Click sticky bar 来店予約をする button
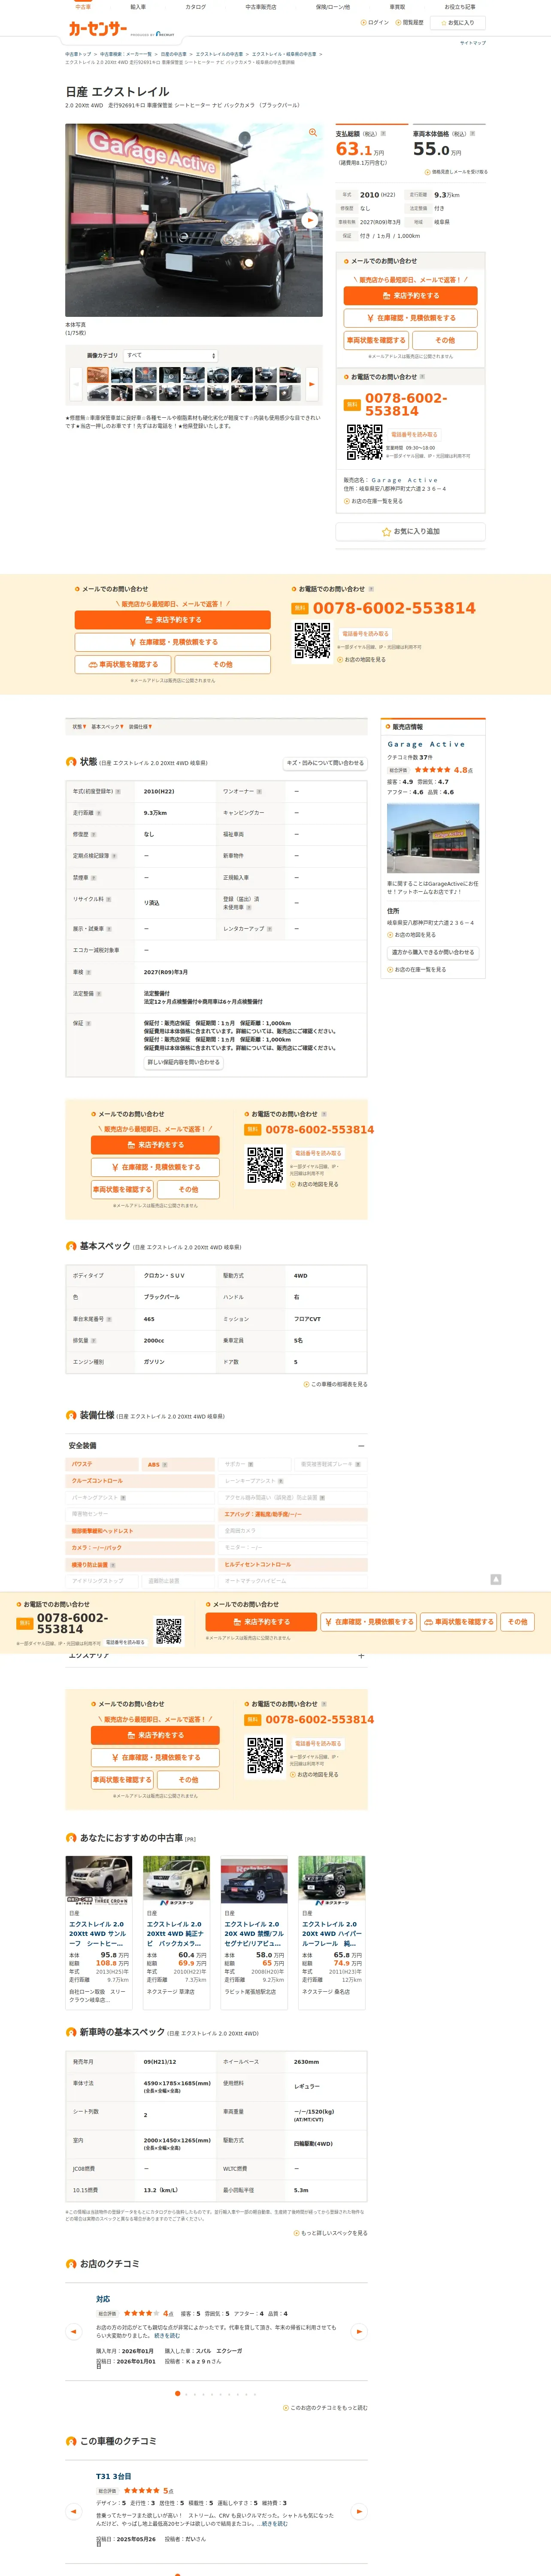This screenshot has height=2576, width=551. [261, 1622]
